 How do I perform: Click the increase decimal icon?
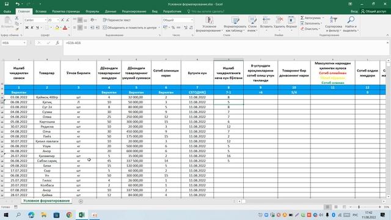(186, 28)
